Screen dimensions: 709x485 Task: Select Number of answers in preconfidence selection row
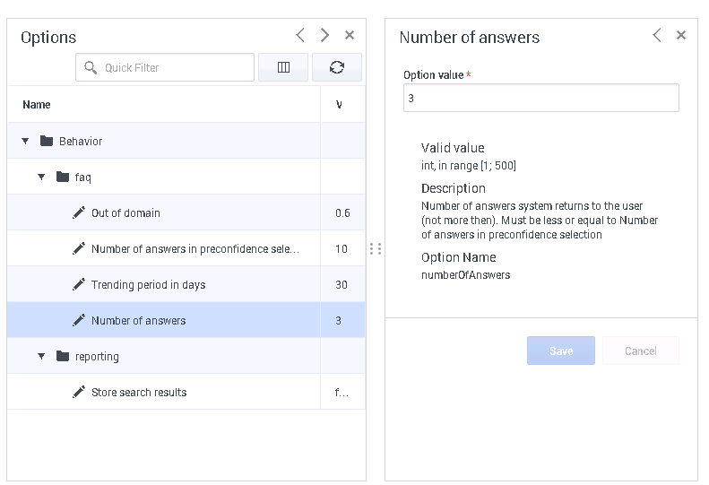tap(195, 248)
